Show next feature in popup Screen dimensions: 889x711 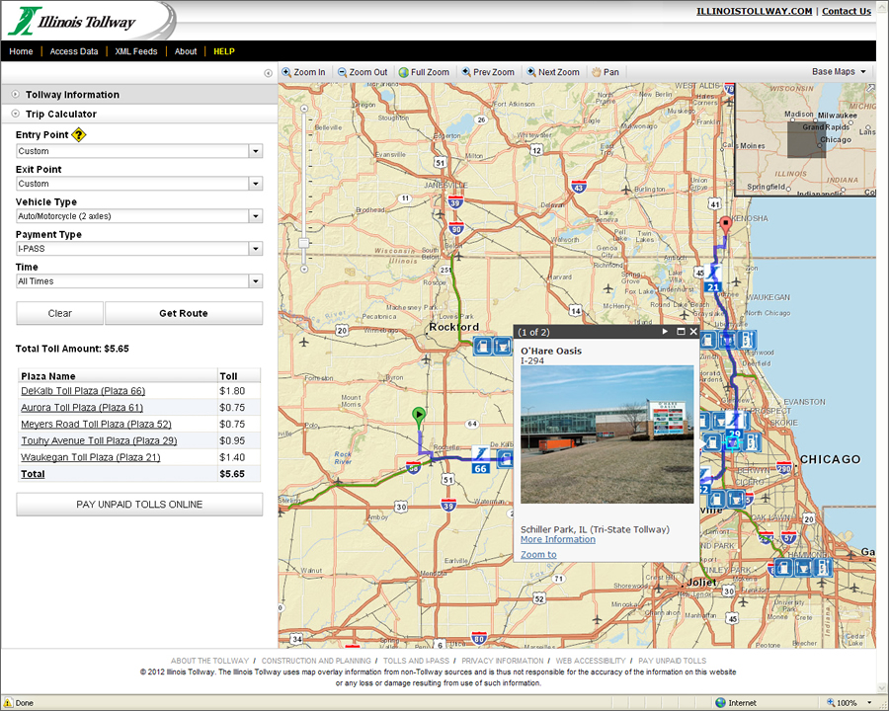(665, 332)
